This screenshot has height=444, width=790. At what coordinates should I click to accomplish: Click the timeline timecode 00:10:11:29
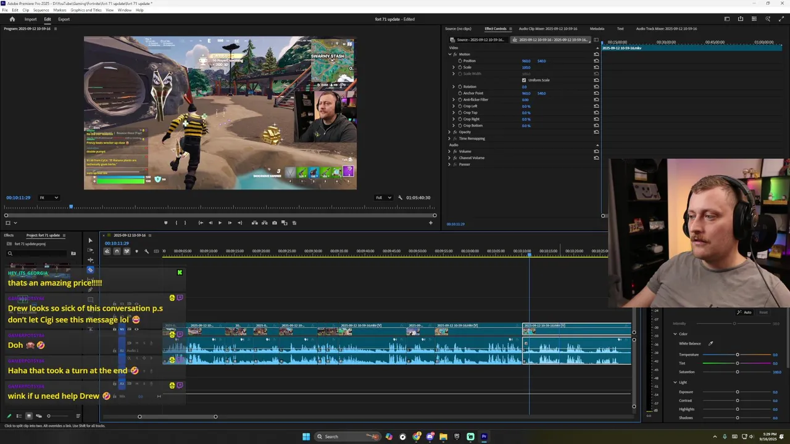[116, 243]
